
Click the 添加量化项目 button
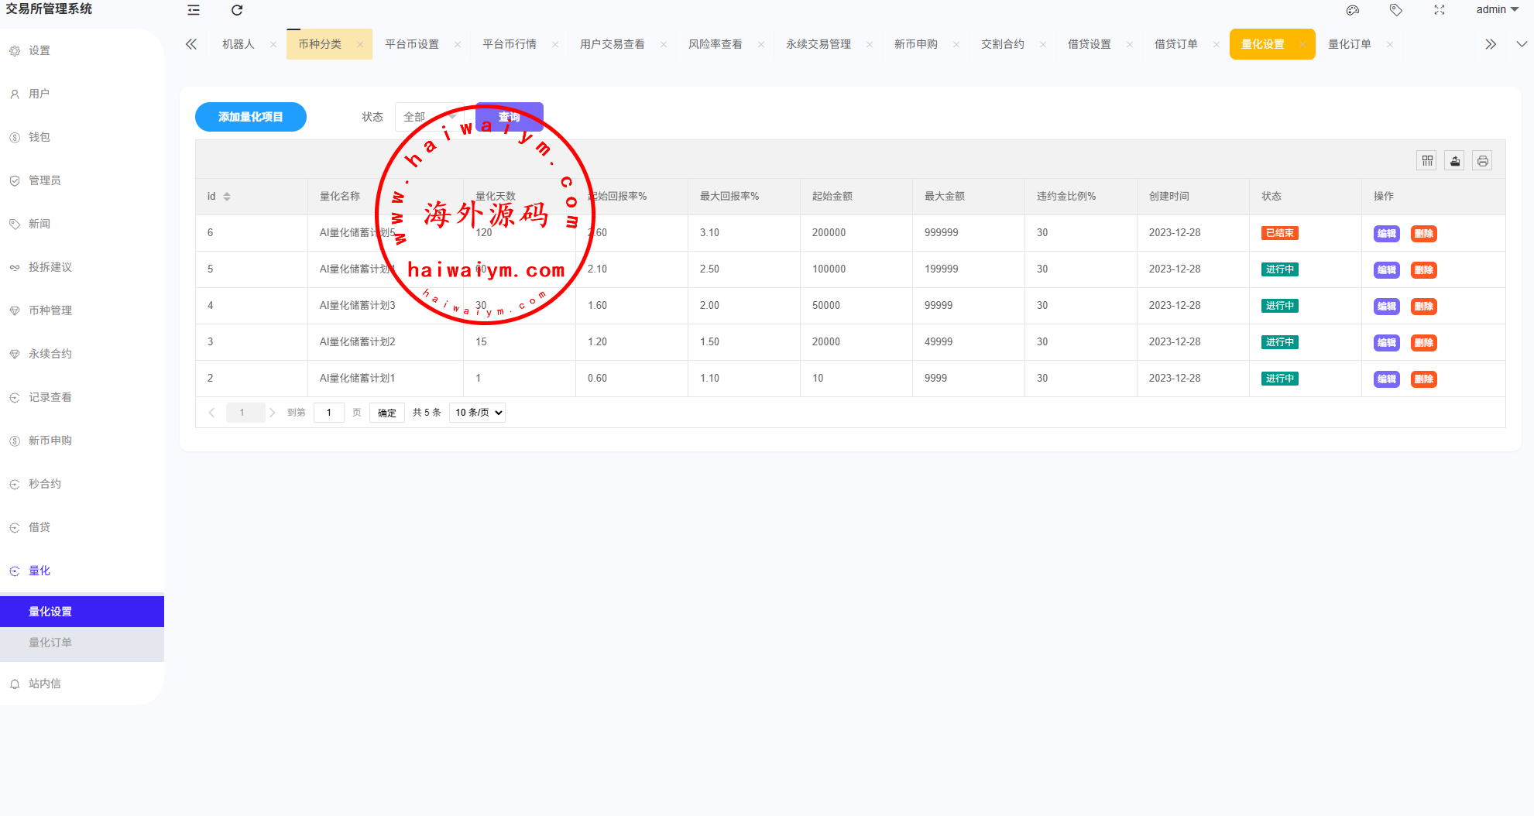pyautogui.click(x=250, y=117)
